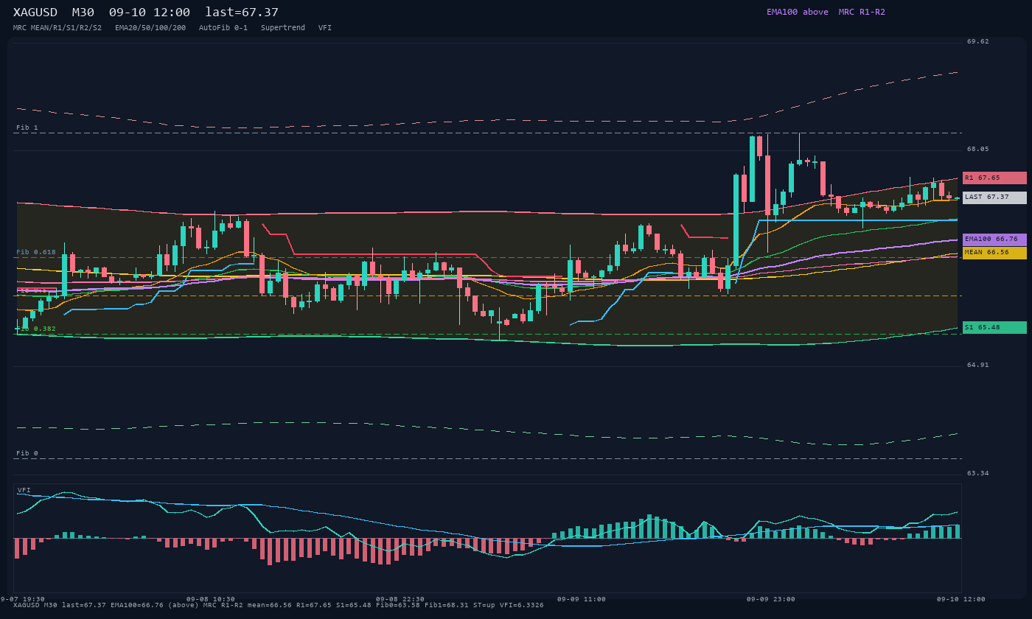Image resolution: width=1032 pixels, height=619 pixels.
Task: Select the EMA100 66.76 label
Action: (x=994, y=239)
